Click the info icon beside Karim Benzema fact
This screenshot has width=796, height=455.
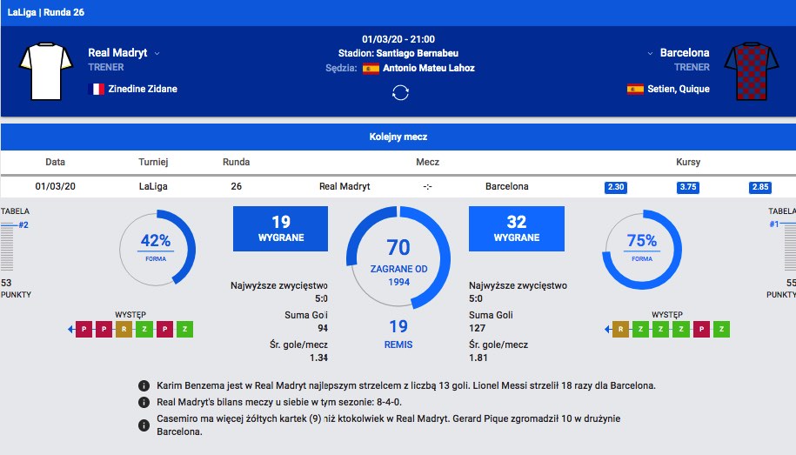144,385
